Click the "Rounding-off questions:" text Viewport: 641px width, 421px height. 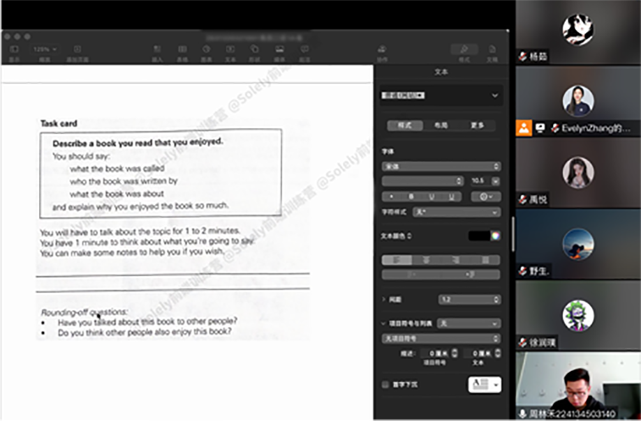(x=84, y=312)
